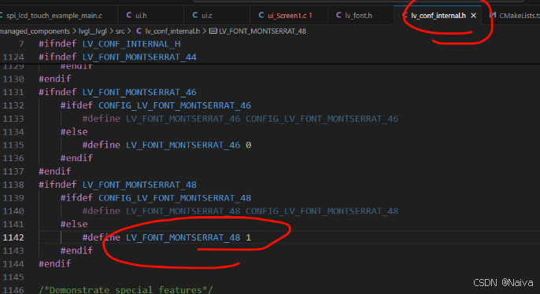Click src breadcrumb folder
This screenshot has height=294, width=540.
pyautogui.click(x=120, y=31)
